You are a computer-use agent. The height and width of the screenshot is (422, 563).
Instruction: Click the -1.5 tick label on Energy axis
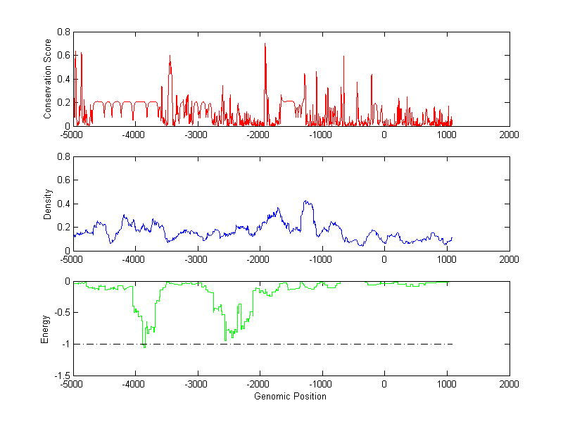[61, 376]
